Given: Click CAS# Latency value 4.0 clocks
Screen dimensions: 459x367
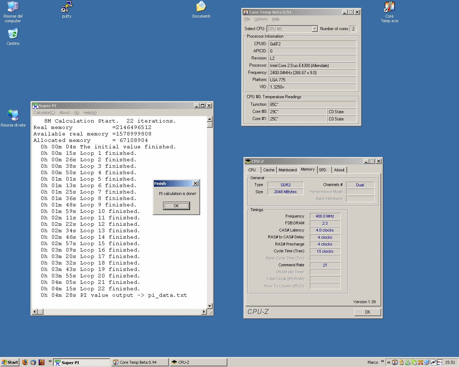Looking at the screenshot, I should tap(325, 230).
